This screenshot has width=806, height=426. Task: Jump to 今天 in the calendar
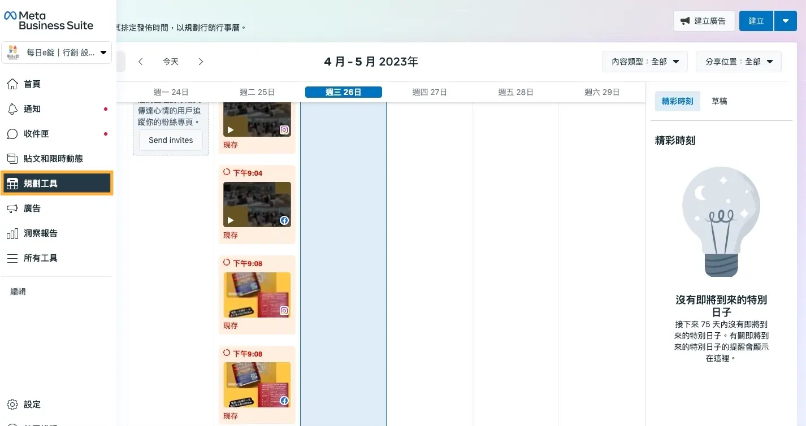click(x=171, y=62)
